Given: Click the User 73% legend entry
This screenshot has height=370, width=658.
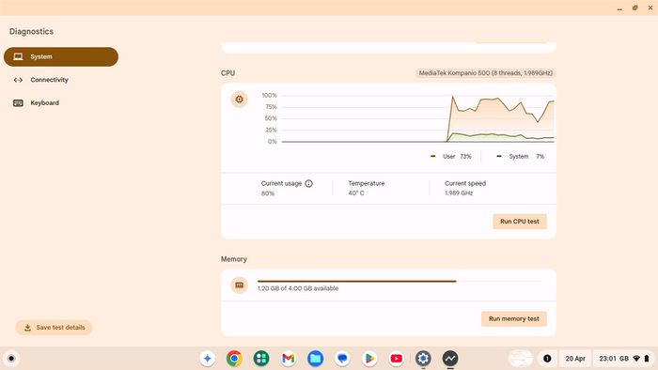Looking at the screenshot, I should (451, 156).
